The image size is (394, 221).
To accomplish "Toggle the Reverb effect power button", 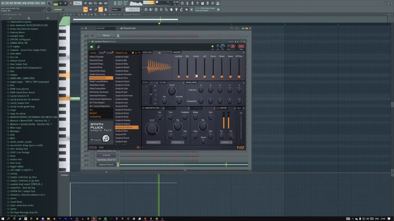I will pyautogui.click(x=192, y=108).
